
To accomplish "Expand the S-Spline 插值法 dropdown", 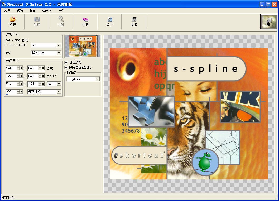I will click(97, 79).
